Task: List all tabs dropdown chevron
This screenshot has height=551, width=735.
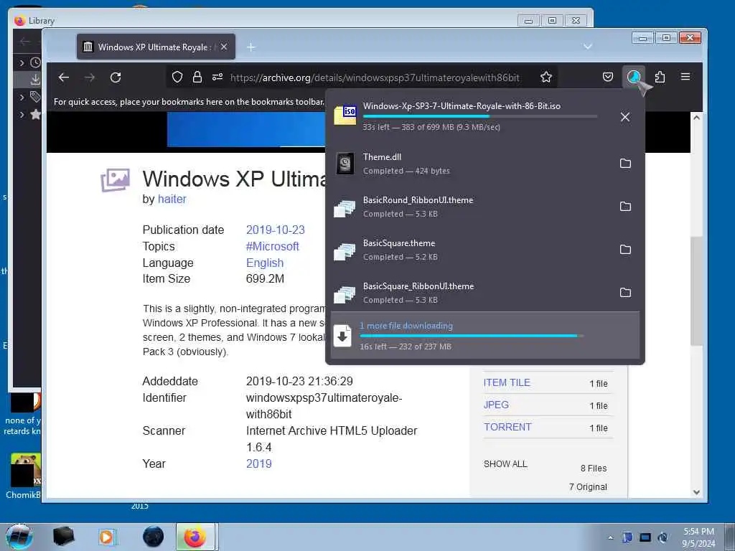Action: point(588,47)
